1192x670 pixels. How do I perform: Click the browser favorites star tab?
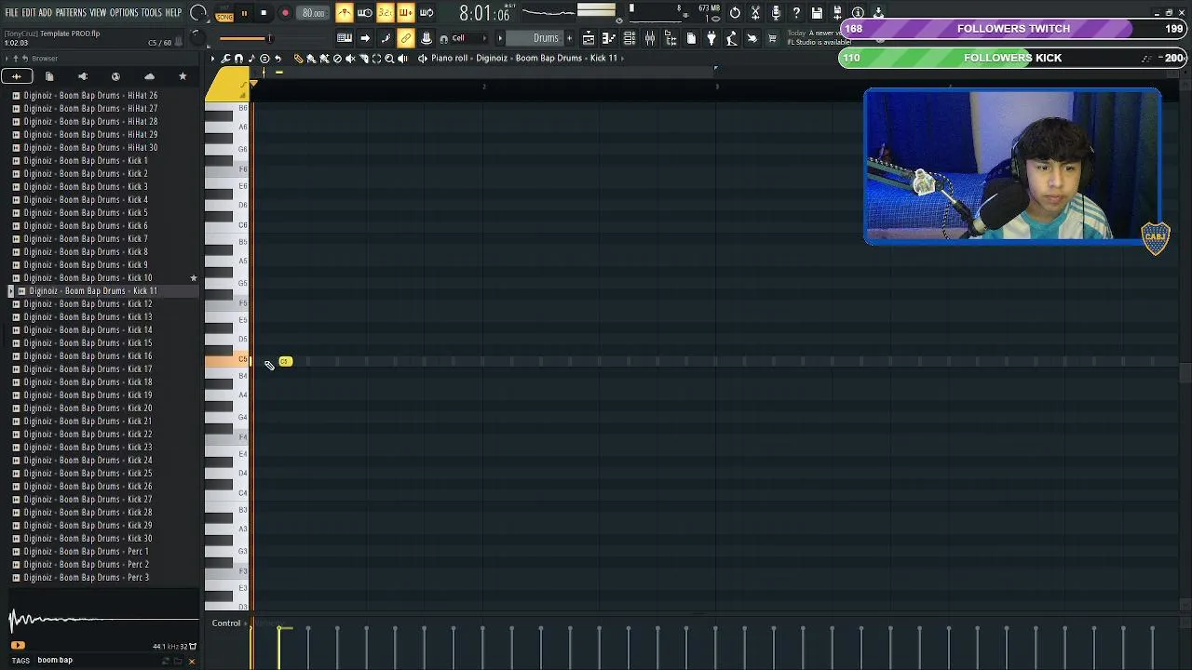183,76
